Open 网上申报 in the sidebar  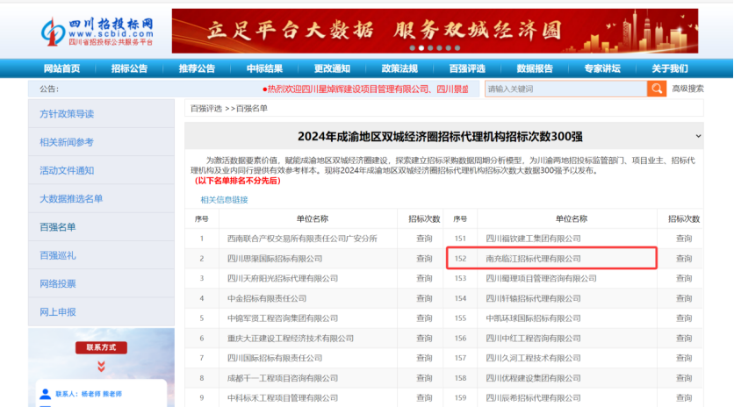[x=58, y=312]
